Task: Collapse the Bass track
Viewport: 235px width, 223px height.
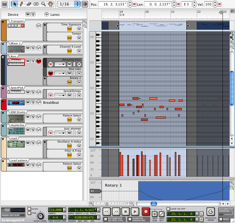Action: (x=3, y=57)
